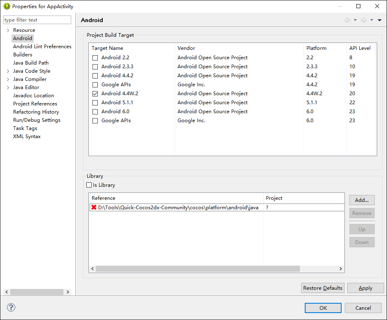Confirm with the OK button
Image resolution: width=387 pixels, height=320 pixels.
[x=323, y=308]
